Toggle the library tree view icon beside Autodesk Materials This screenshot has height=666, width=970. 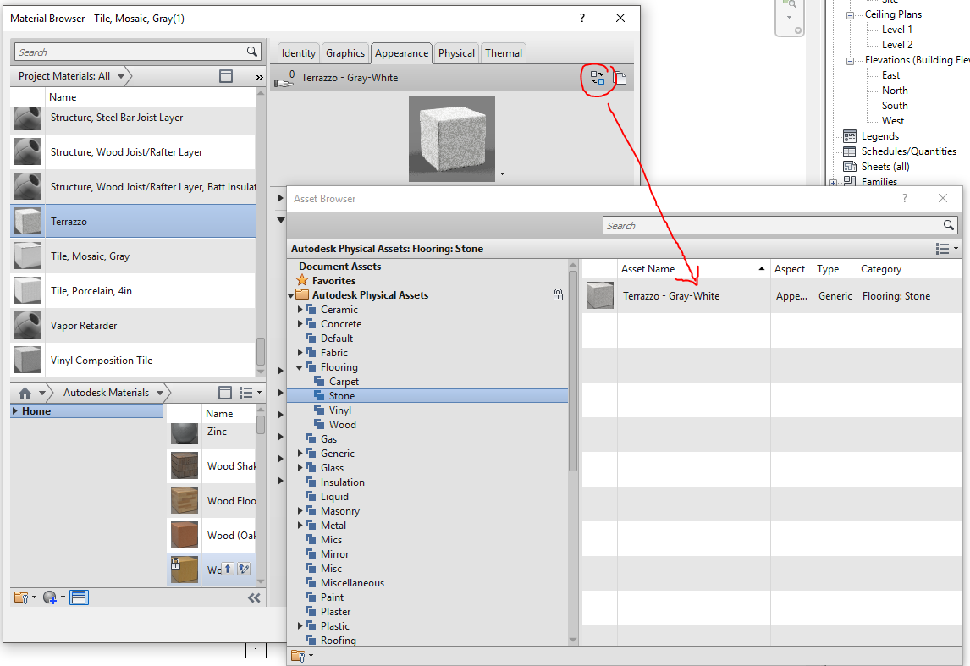pos(225,393)
